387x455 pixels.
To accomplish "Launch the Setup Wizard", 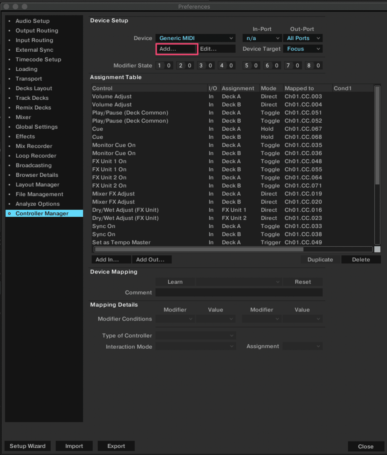I will coord(27,446).
